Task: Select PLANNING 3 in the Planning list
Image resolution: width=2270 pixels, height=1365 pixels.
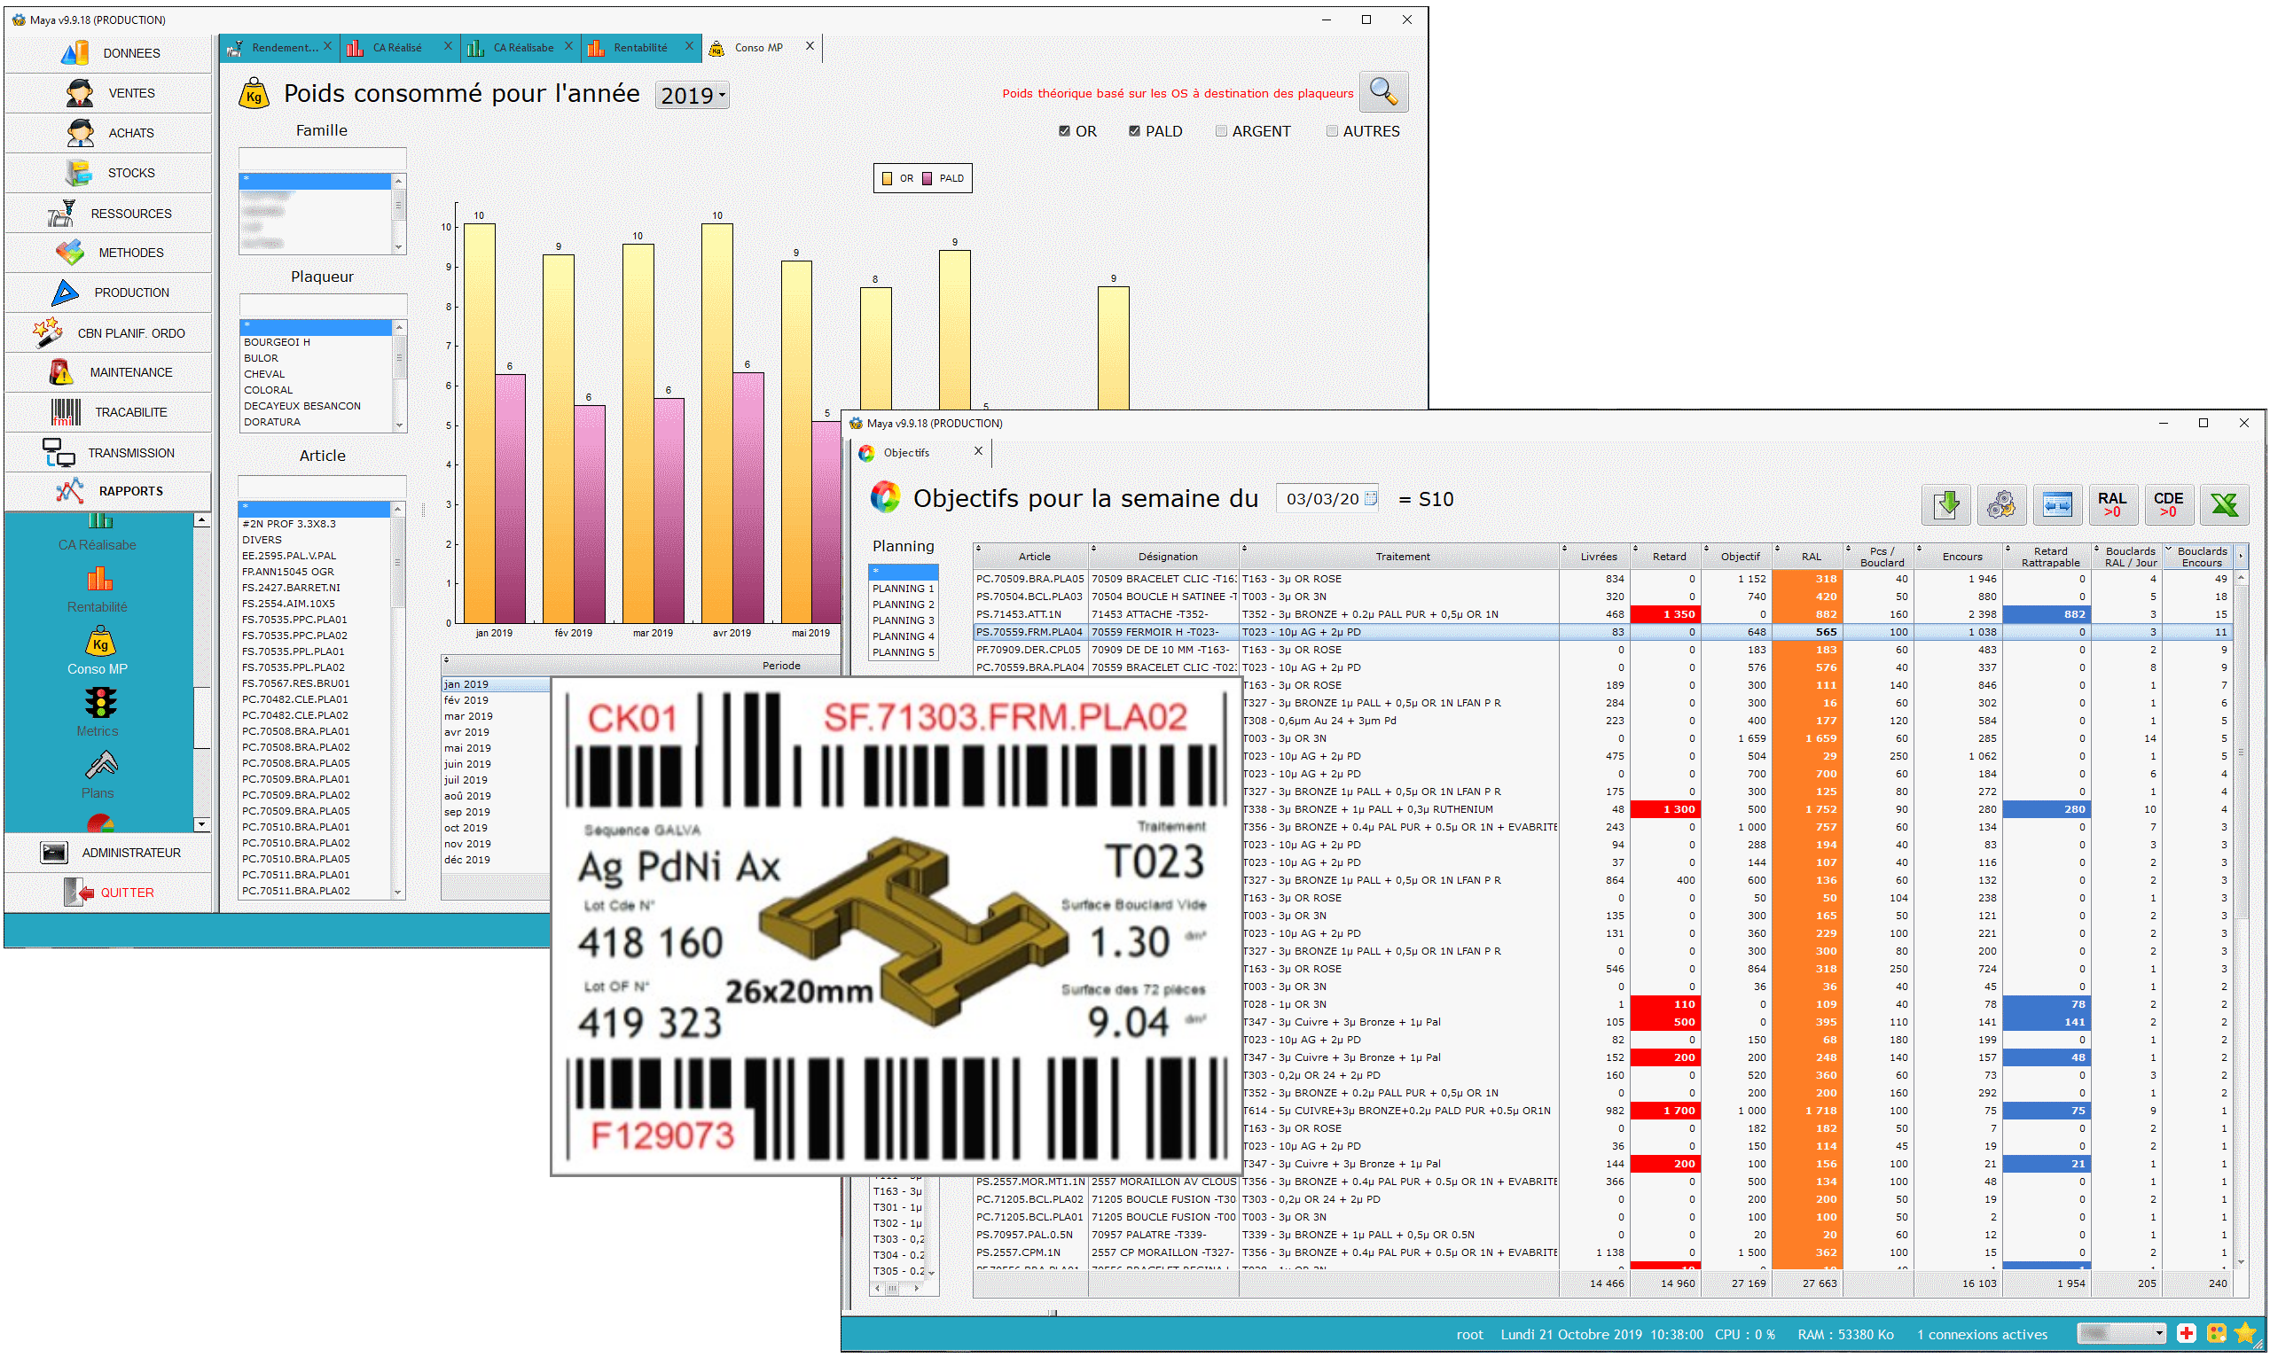Action: pos(903,620)
